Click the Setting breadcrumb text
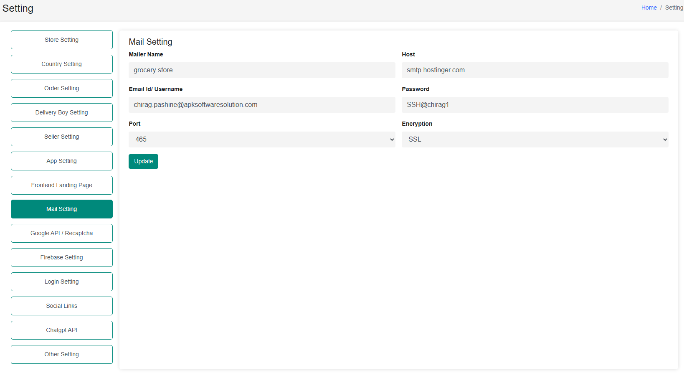The image size is (684, 373). pyautogui.click(x=674, y=8)
